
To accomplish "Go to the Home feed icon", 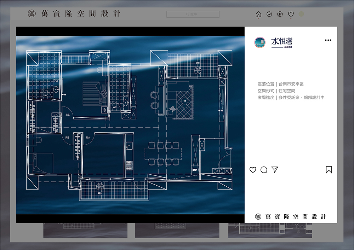I will 258,14.
